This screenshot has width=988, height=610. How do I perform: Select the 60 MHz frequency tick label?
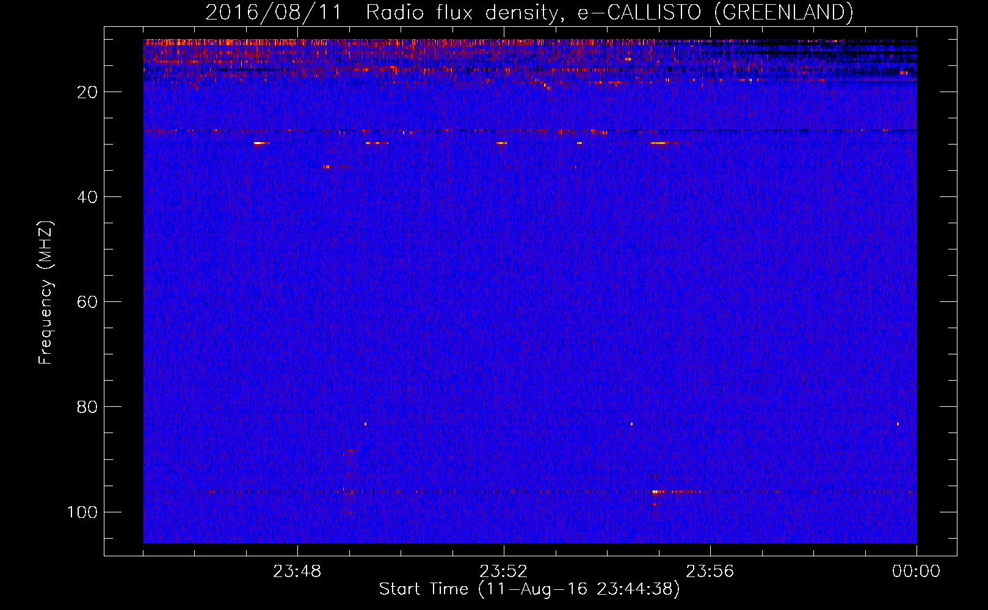pos(87,302)
